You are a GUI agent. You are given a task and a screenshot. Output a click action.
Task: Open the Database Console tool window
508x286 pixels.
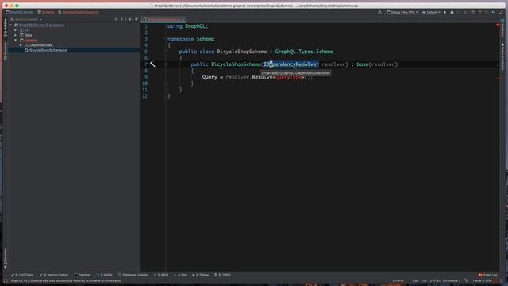[x=133, y=275]
